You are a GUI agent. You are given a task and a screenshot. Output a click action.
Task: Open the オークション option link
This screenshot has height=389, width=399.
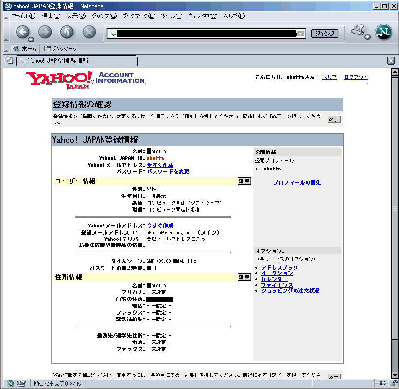(x=277, y=273)
